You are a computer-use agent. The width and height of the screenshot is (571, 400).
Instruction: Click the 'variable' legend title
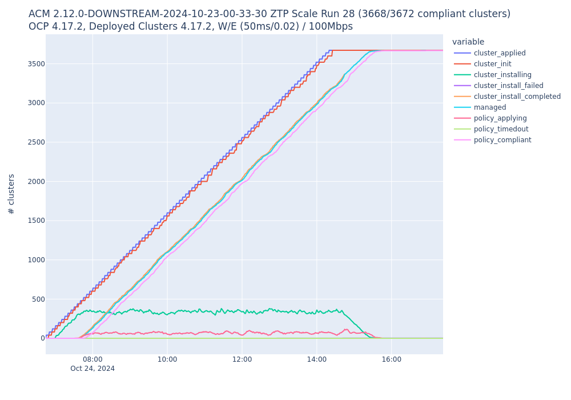point(468,42)
